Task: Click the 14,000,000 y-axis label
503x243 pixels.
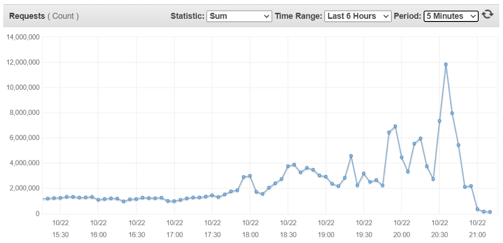Action: click(23, 37)
